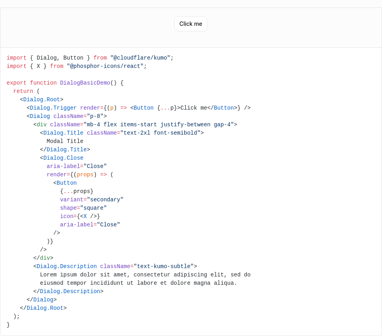Click the closing </Dialog.Description> tag
Viewport: 382px width, 336px height.
click(x=68, y=291)
